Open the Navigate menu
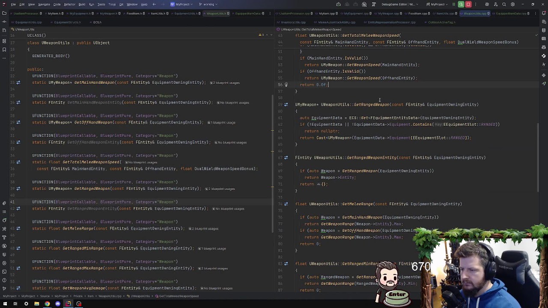This screenshot has height=308, width=548. coord(44,4)
